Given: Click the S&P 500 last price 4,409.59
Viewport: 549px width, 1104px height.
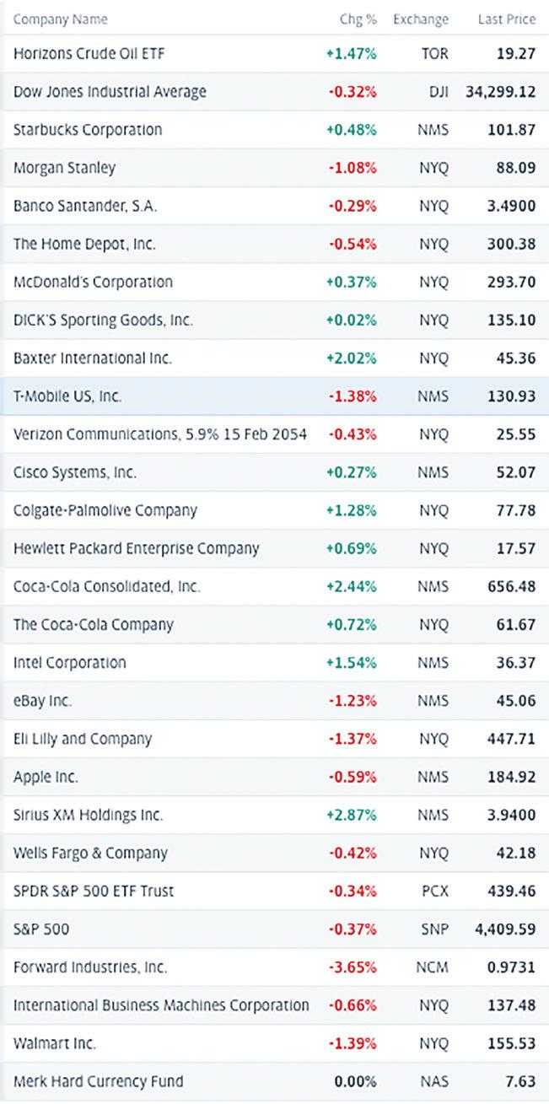Looking at the screenshot, I should tap(504, 929).
